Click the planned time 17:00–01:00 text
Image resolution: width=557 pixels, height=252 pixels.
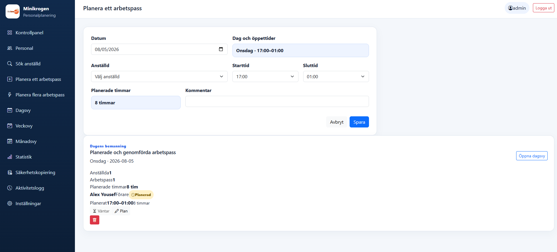point(120,203)
